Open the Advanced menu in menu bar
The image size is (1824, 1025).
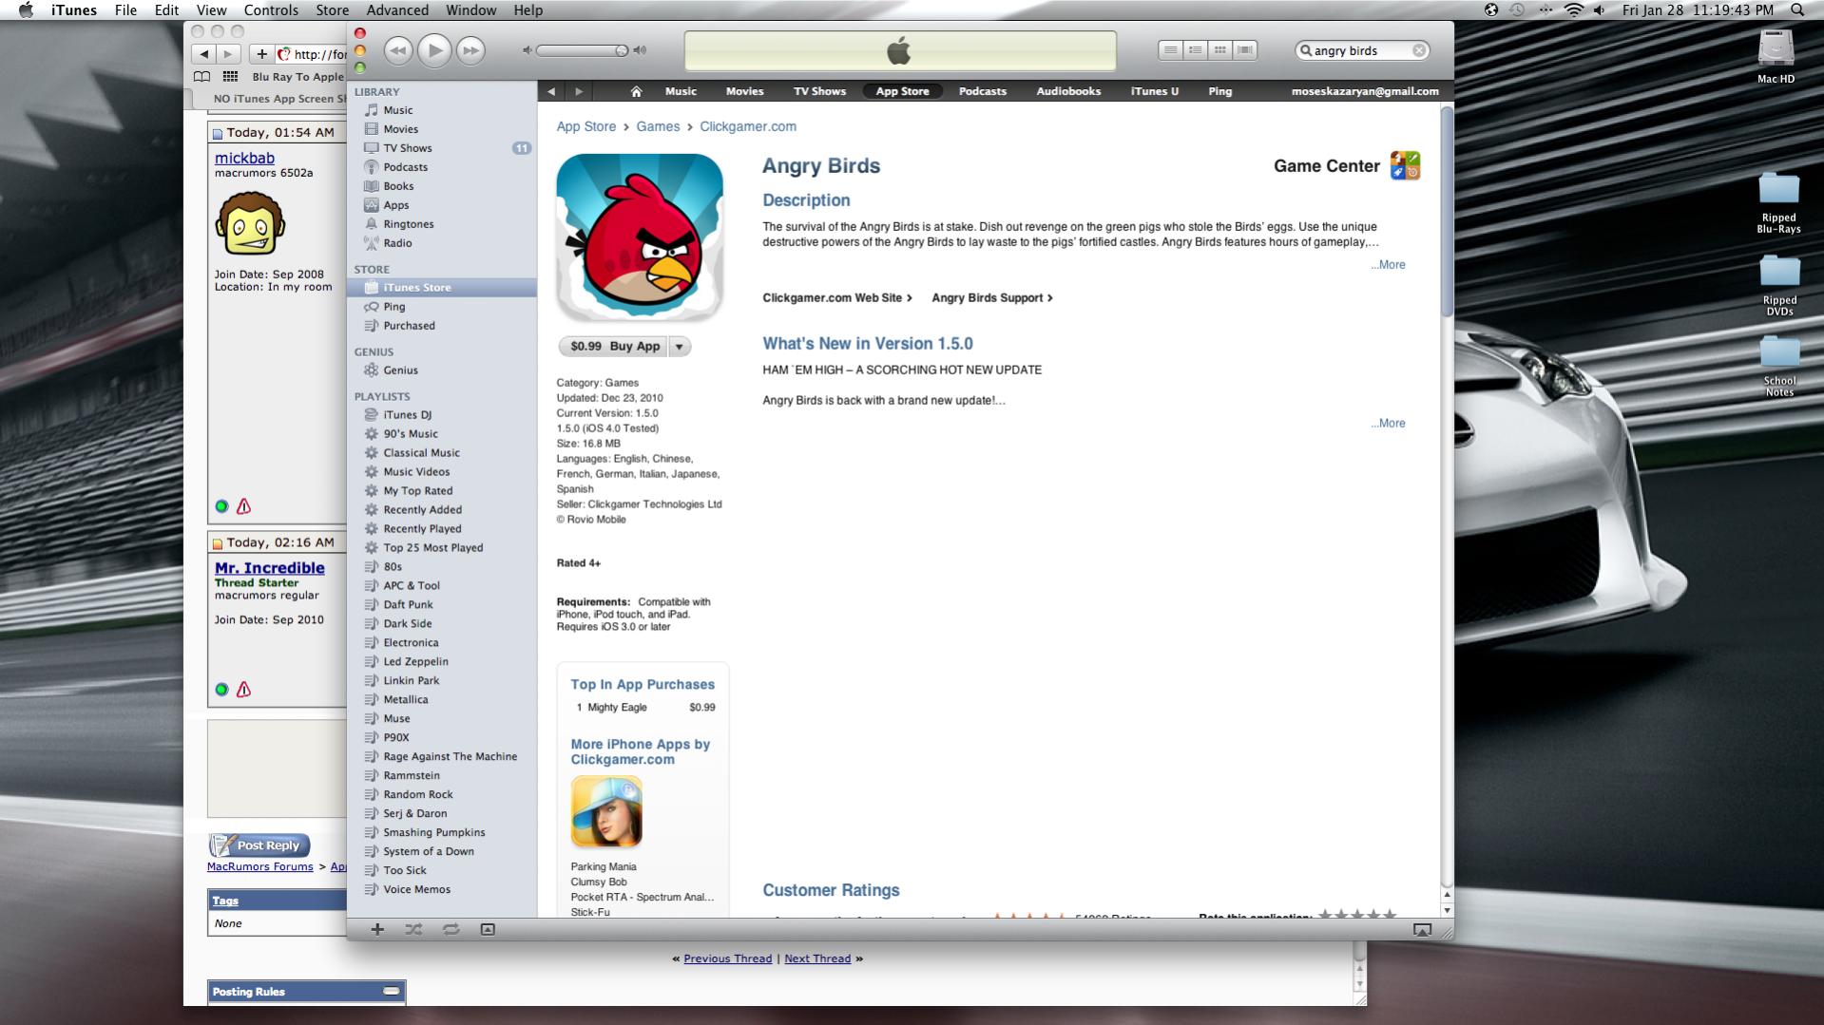coord(397,10)
